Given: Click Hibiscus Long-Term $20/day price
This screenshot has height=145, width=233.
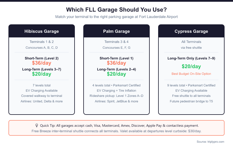Looking at the screenshot, I should [42, 74].
